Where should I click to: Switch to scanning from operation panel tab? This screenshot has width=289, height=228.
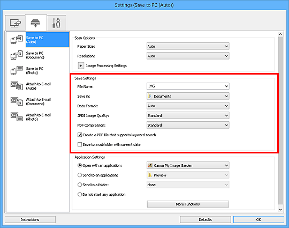tap(35, 23)
